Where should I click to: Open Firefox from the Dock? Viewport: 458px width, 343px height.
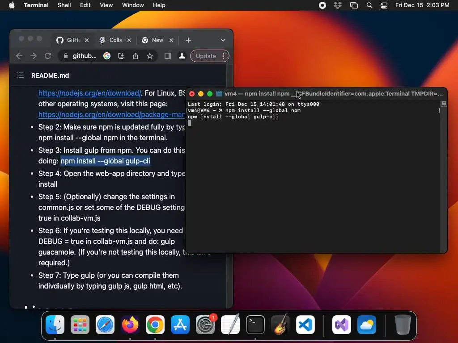click(x=130, y=325)
